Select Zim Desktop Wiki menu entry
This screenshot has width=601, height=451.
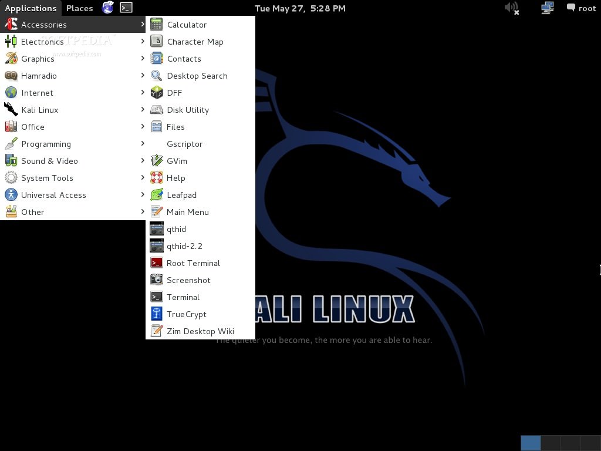click(200, 331)
